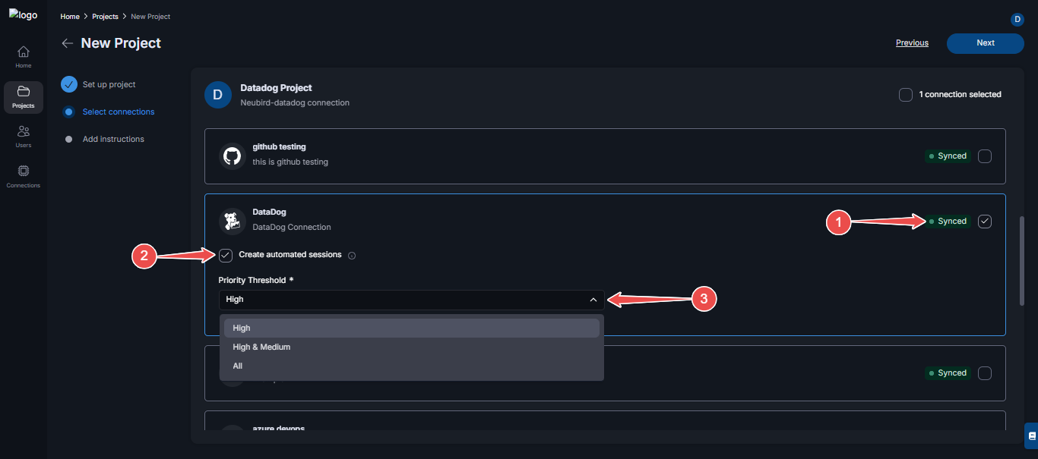Select High & Medium from the dropdown
Image resolution: width=1038 pixels, height=459 pixels.
pos(261,347)
